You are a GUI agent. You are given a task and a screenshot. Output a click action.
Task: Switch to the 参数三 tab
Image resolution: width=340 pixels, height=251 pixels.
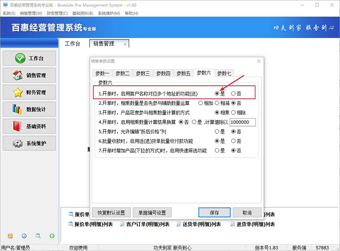click(143, 73)
